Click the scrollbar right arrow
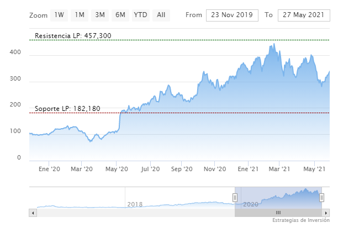Viewport: 338px width, 228px height. [x=326, y=213]
